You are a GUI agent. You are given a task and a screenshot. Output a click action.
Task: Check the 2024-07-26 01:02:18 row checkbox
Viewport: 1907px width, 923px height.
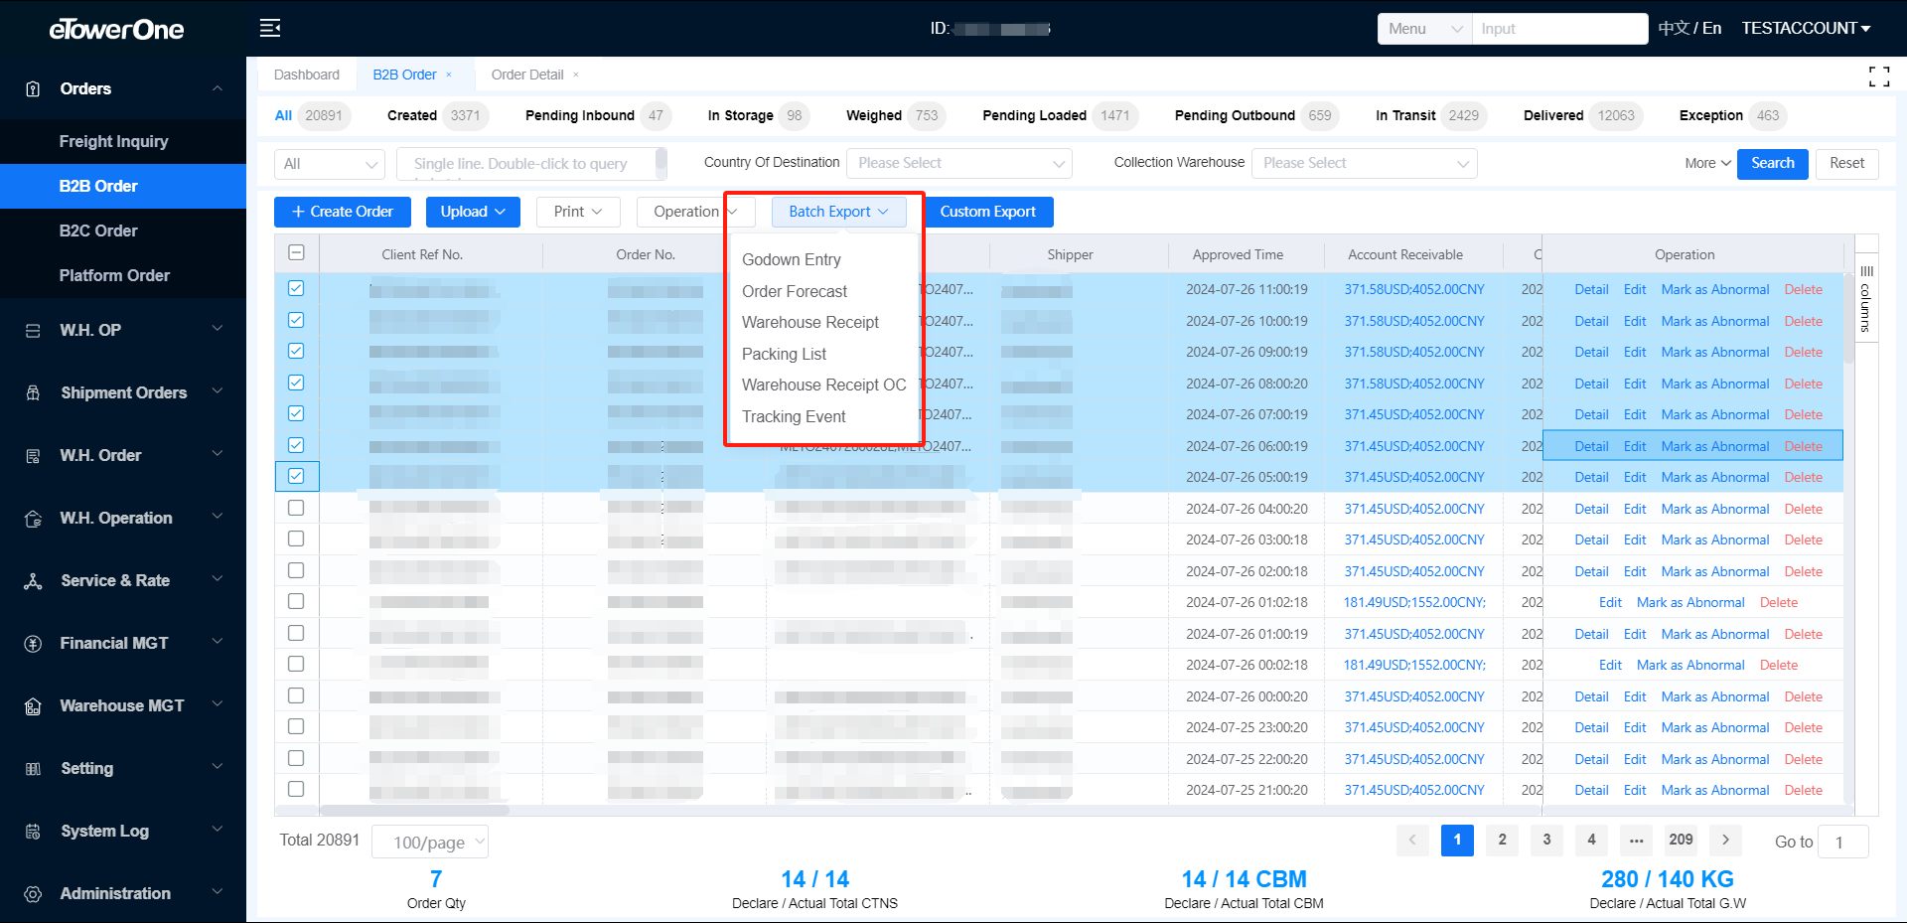tap(296, 601)
